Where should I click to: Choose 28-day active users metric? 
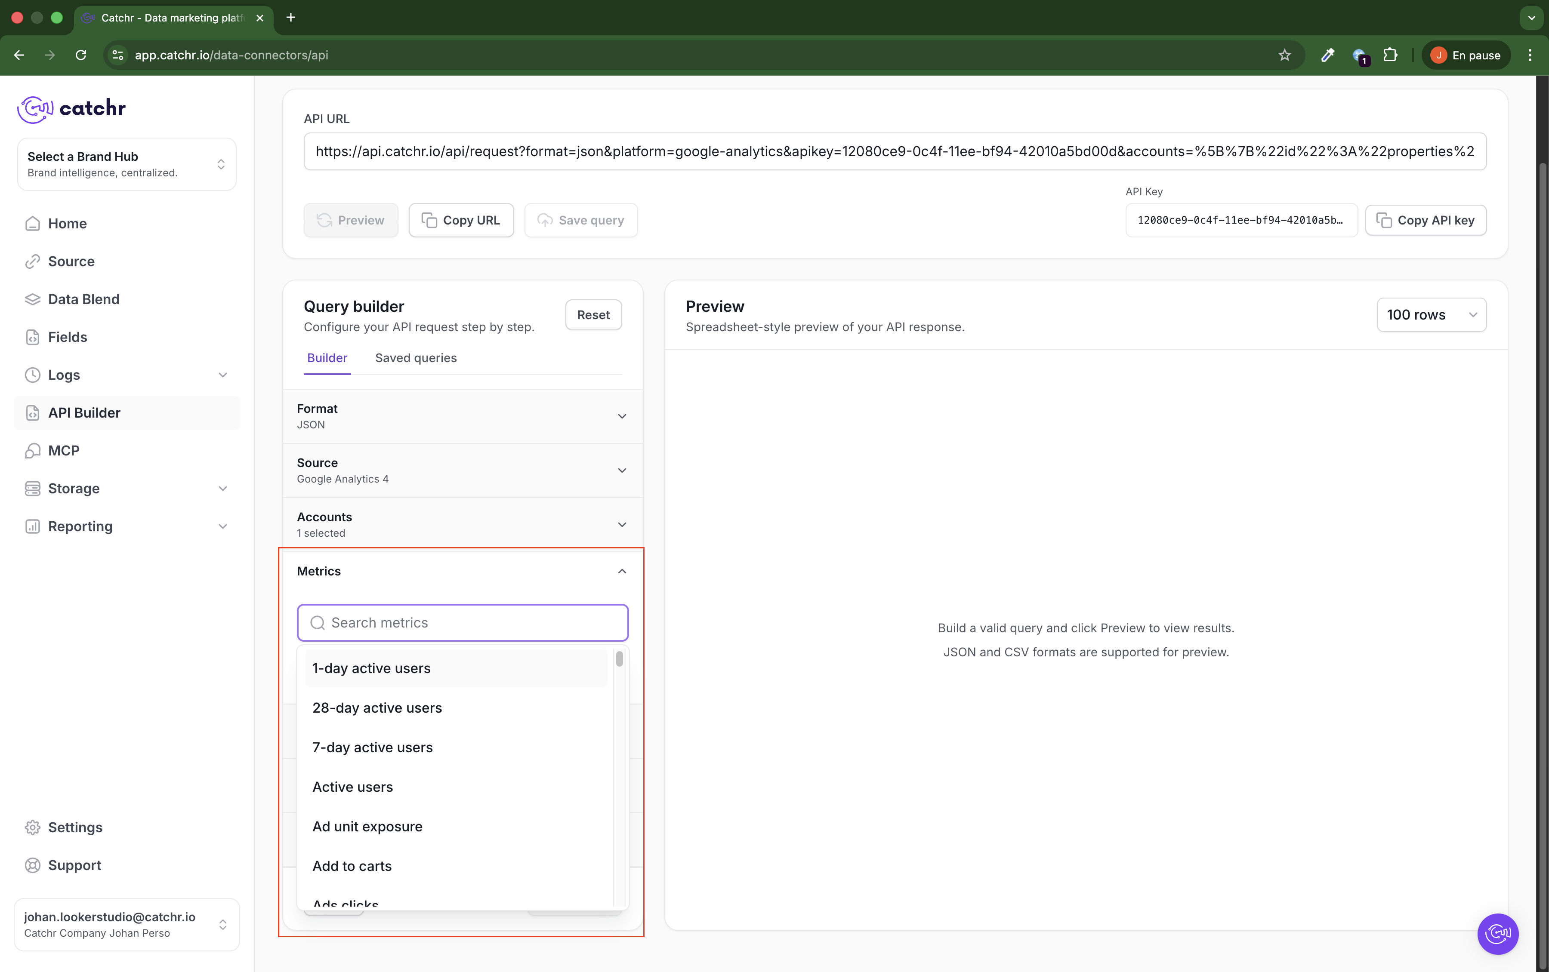(377, 708)
